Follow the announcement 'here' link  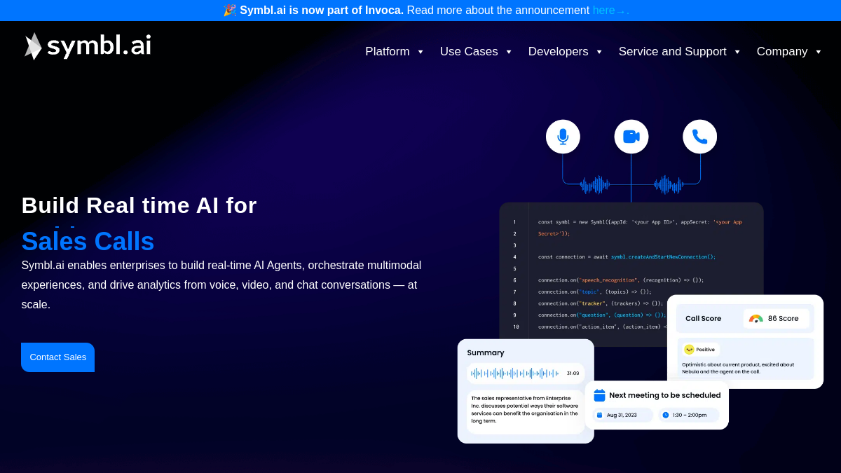click(x=604, y=11)
